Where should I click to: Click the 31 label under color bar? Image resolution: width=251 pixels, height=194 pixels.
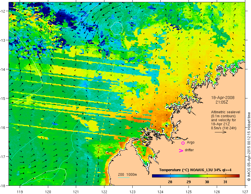click(225, 182)
